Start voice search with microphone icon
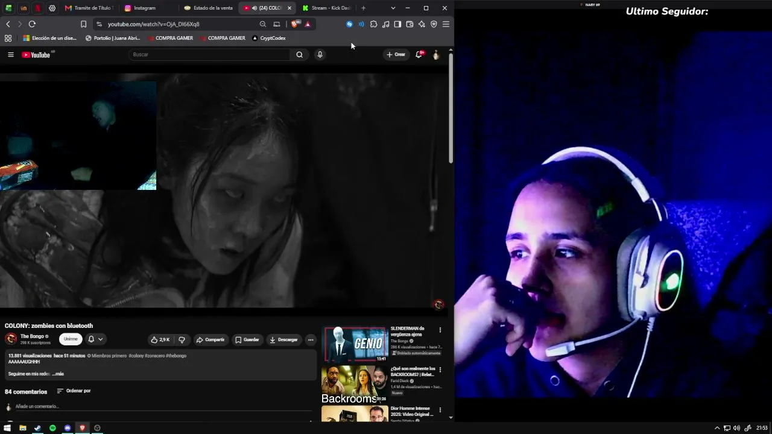The image size is (772, 434). point(320,55)
